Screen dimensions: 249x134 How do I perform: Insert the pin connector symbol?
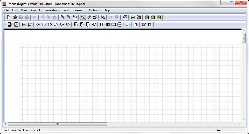128,24
